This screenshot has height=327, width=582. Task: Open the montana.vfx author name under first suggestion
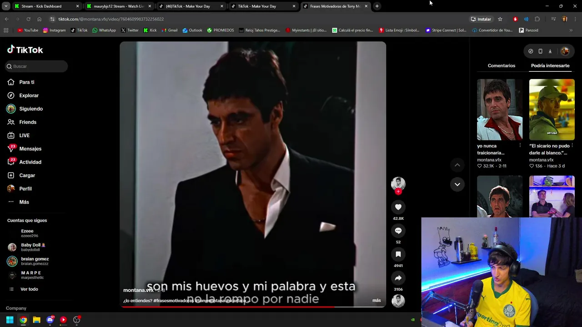point(489,160)
